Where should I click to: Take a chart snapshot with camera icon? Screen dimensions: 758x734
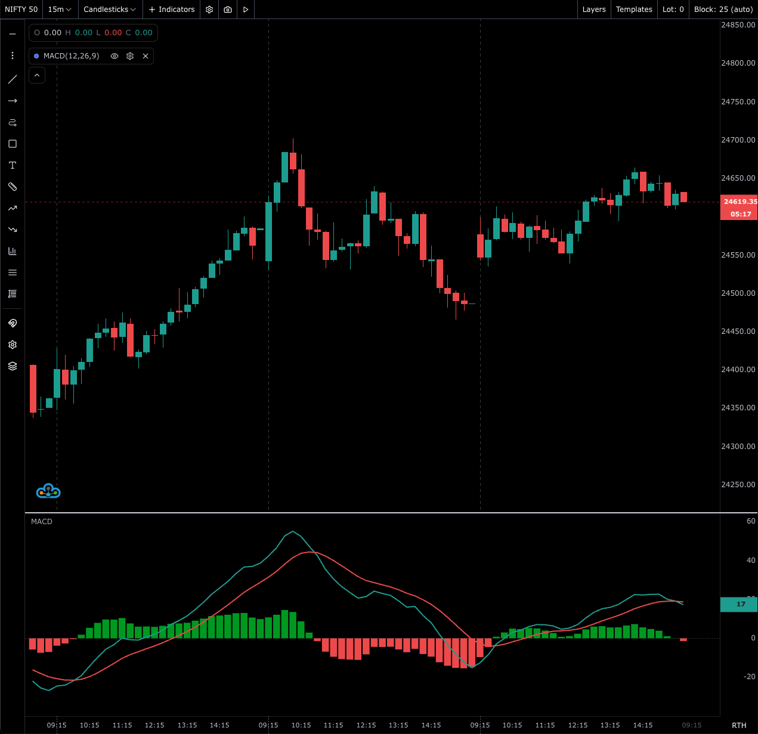coord(228,10)
